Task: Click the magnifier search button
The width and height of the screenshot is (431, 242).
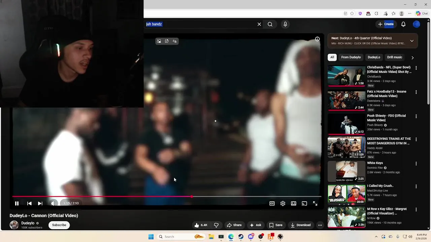Action: coord(270,24)
